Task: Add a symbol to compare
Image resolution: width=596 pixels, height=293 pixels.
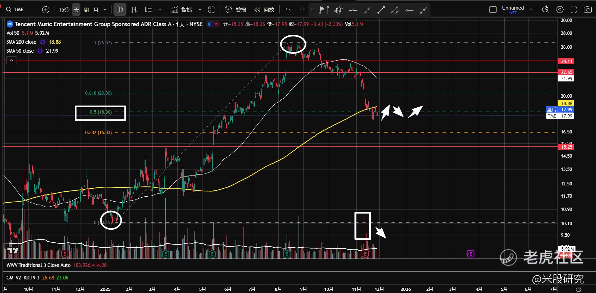Action: [x=46, y=10]
